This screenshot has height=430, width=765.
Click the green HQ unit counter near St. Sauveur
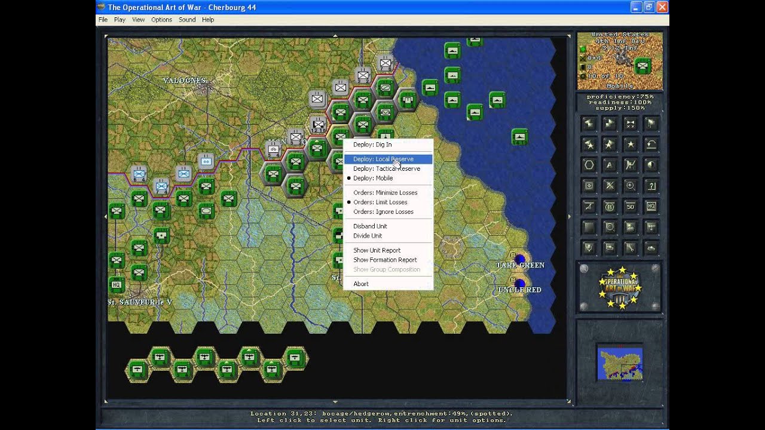117,284
